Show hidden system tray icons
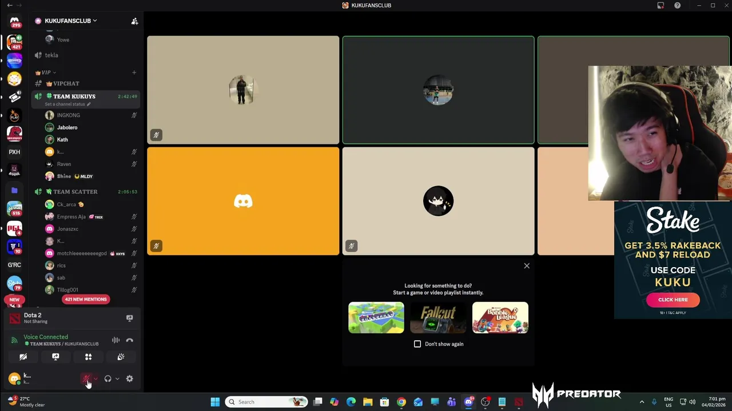Viewport: 732px width, 411px height. (642, 402)
